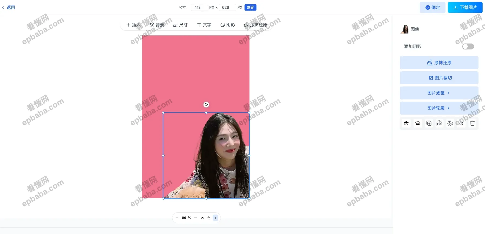This screenshot has width=485, height=234.
Task: Open the 插入 insert menu
Action: coord(133,25)
